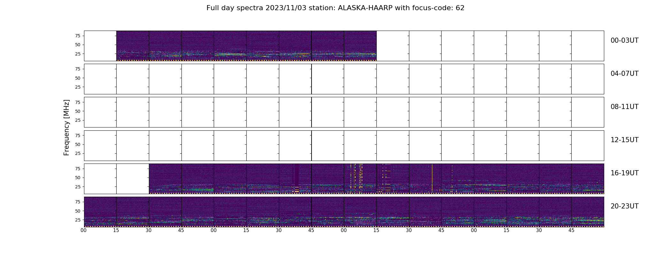This screenshot has width=671, height=255.
Task: Click the 20-23UT spectrogram data panel
Action: [x=344, y=212]
